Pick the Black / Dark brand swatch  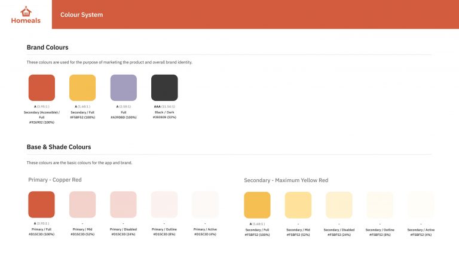tap(164, 88)
